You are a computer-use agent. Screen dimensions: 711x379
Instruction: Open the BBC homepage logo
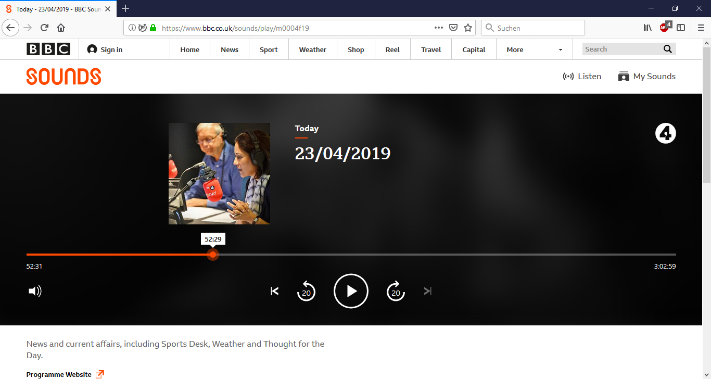[x=48, y=49]
